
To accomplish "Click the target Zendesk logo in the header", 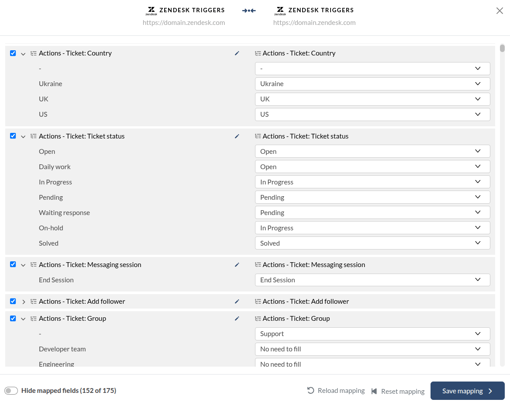I will pos(280,11).
